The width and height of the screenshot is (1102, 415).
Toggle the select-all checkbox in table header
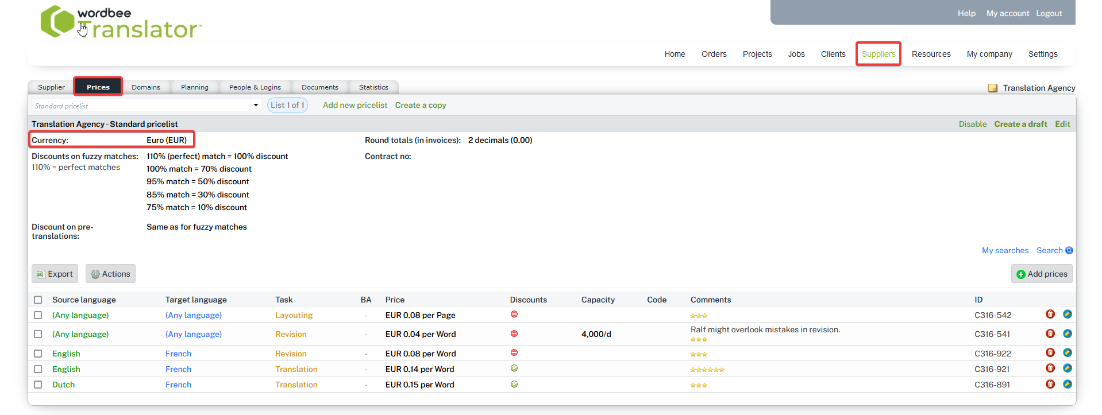pyautogui.click(x=38, y=300)
